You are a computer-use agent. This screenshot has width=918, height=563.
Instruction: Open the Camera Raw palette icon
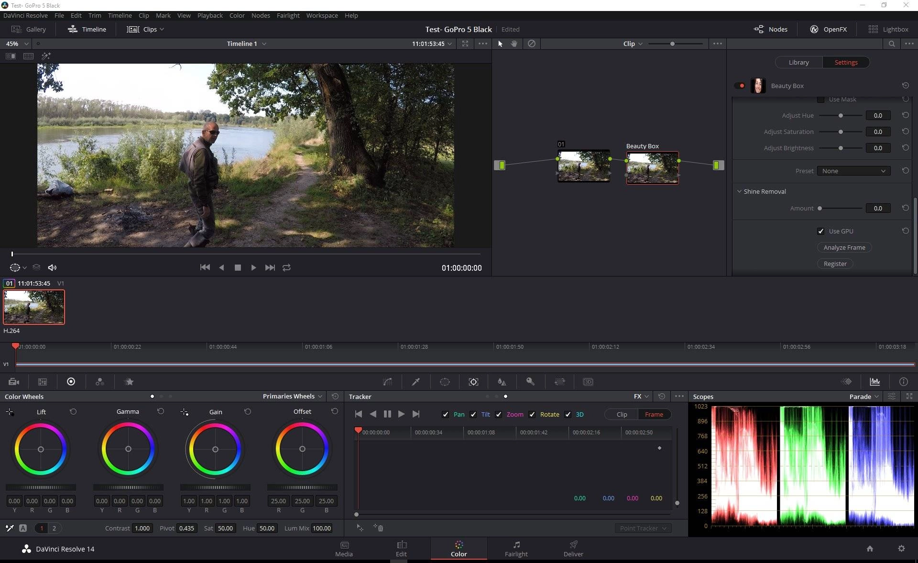[x=14, y=382]
